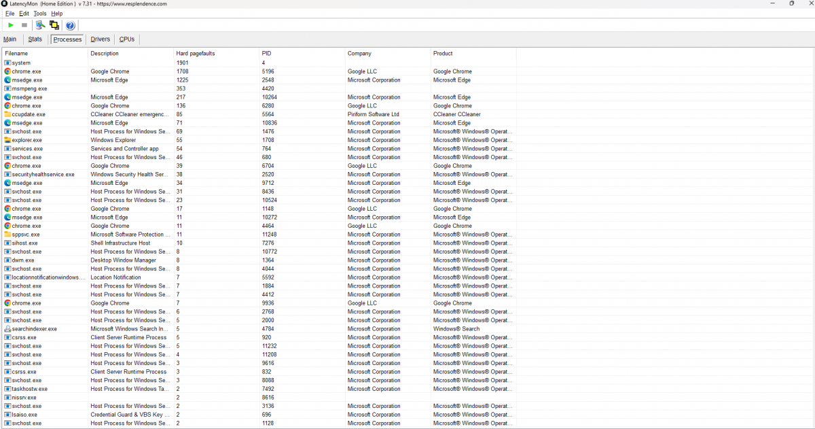Click the 'Windows Explorer' description

113,140
